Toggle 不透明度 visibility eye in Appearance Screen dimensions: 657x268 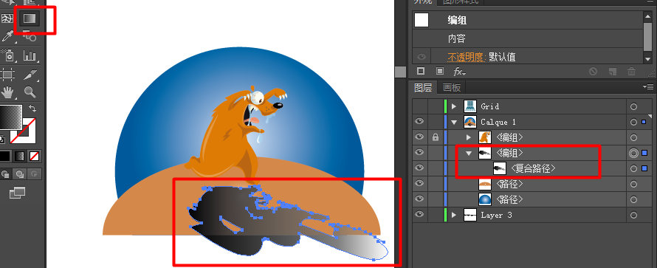pos(422,57)
